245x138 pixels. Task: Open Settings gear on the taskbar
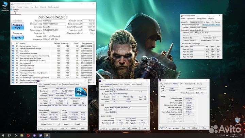coord(16,135)
